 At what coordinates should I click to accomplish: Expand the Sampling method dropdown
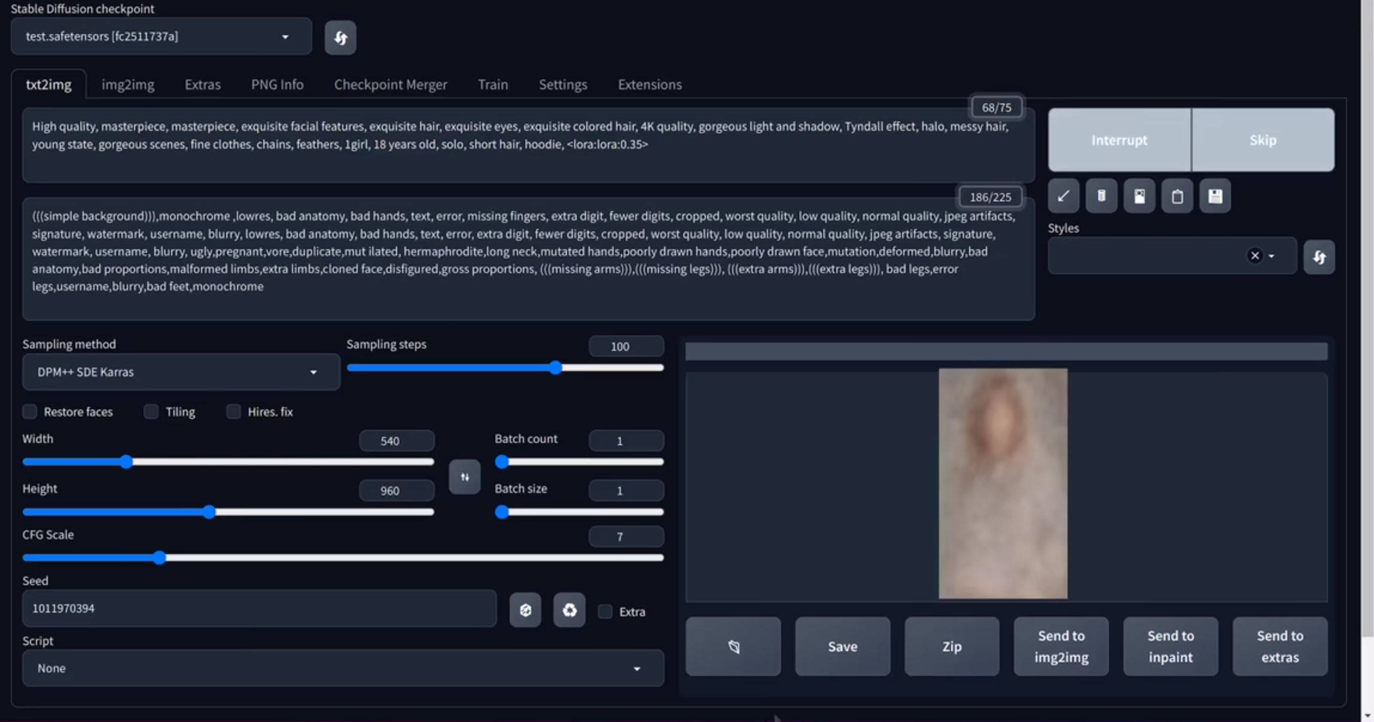coord(181,372)
